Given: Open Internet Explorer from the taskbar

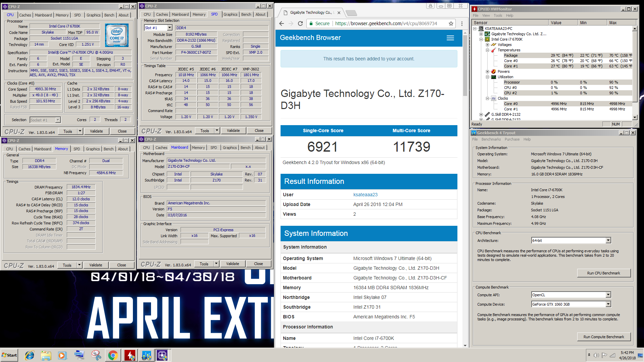Looking at the screenshot, I should pos(30,355).
